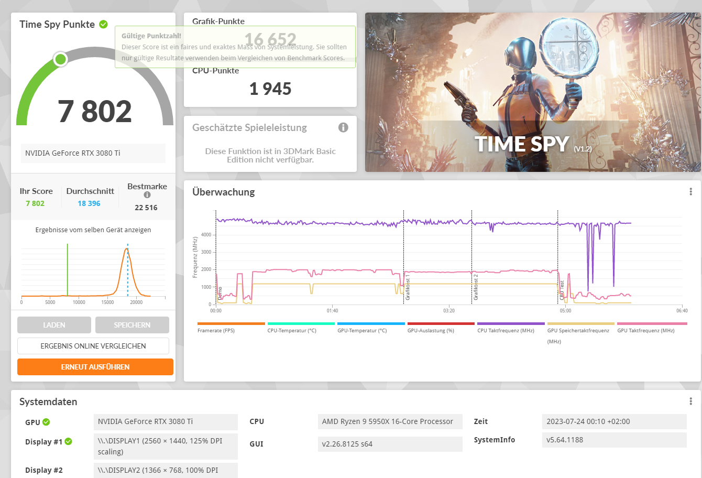The image size is (702, 478).
Task: Click the Time Spy Punkte heading
Action: pos(57,24)
